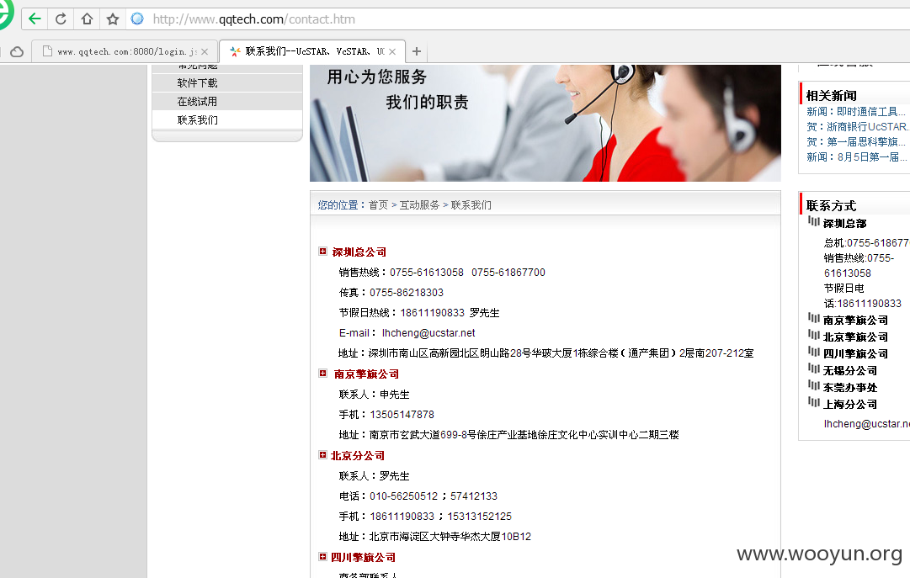Expand the 北京分公司 section icon

[x=322, y=455]
